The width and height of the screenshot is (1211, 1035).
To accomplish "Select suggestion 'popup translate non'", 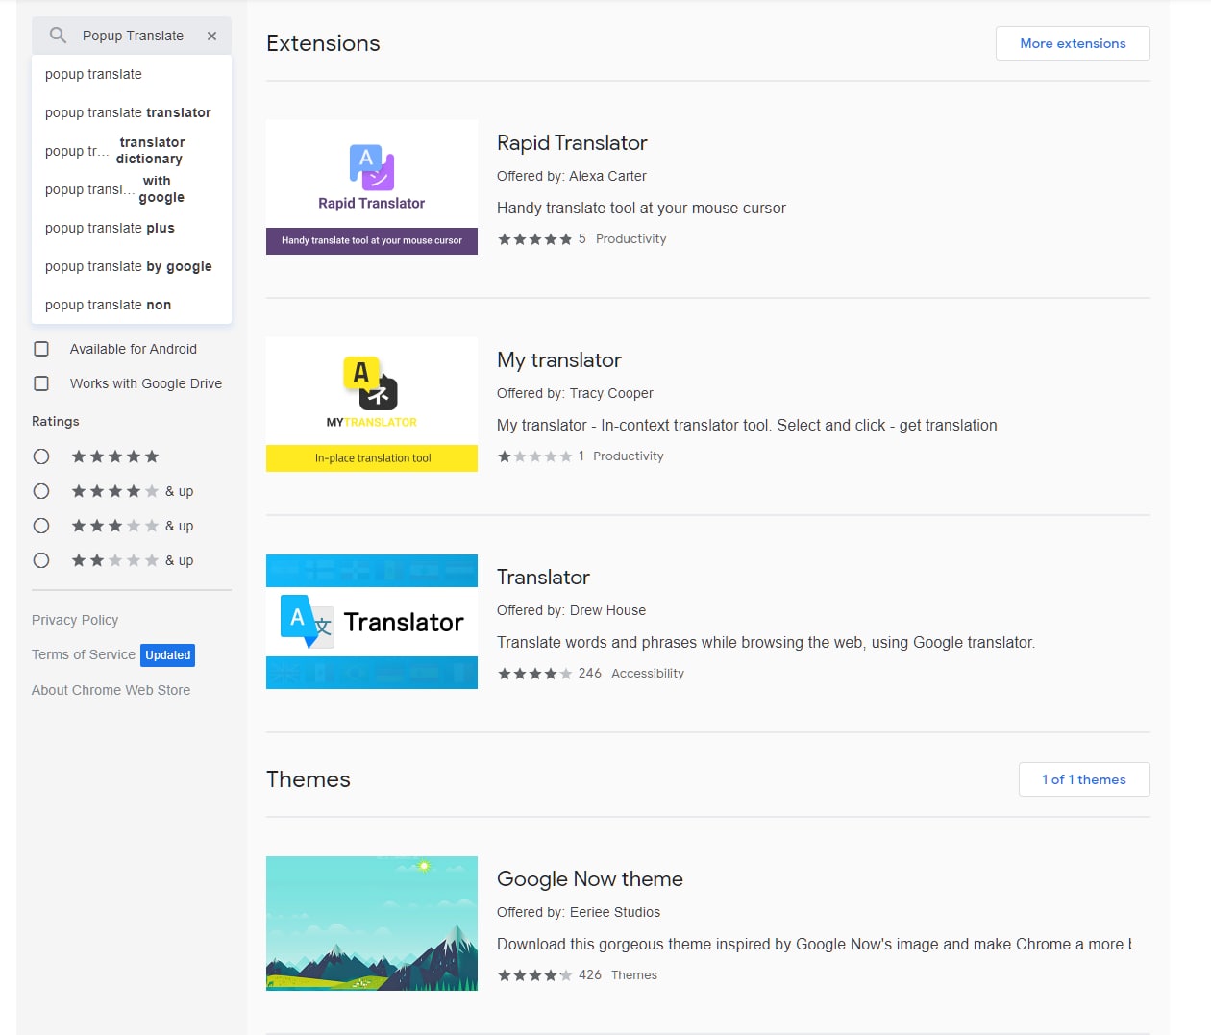I will pos(132,305).
